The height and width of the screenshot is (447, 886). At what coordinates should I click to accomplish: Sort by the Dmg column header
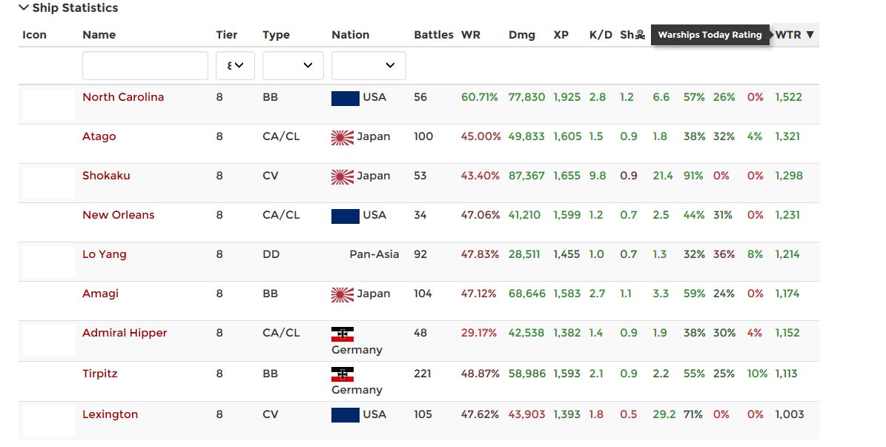[521, 35]
